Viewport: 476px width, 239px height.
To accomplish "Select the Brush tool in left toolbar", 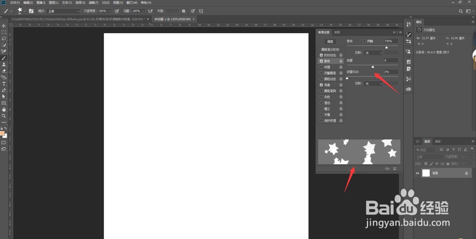I will point(4,58).
